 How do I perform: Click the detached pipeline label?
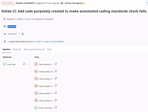12,27
